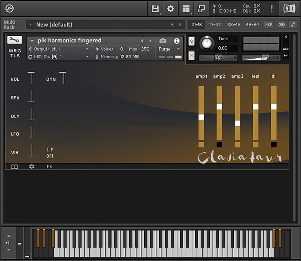Adjust instrument volume slider
Image resolution: width=301 pixels, height=261 pixels.
(261, 58)
